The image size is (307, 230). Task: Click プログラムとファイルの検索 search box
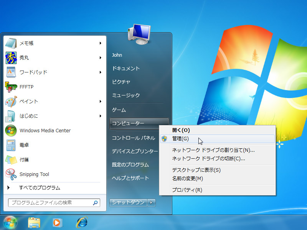pyautogui.click(x=54, y=203)
